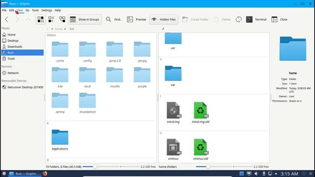Click 'live' in the breadcrumb path
This screenshot has width=315, height=177.
point(72,29)
